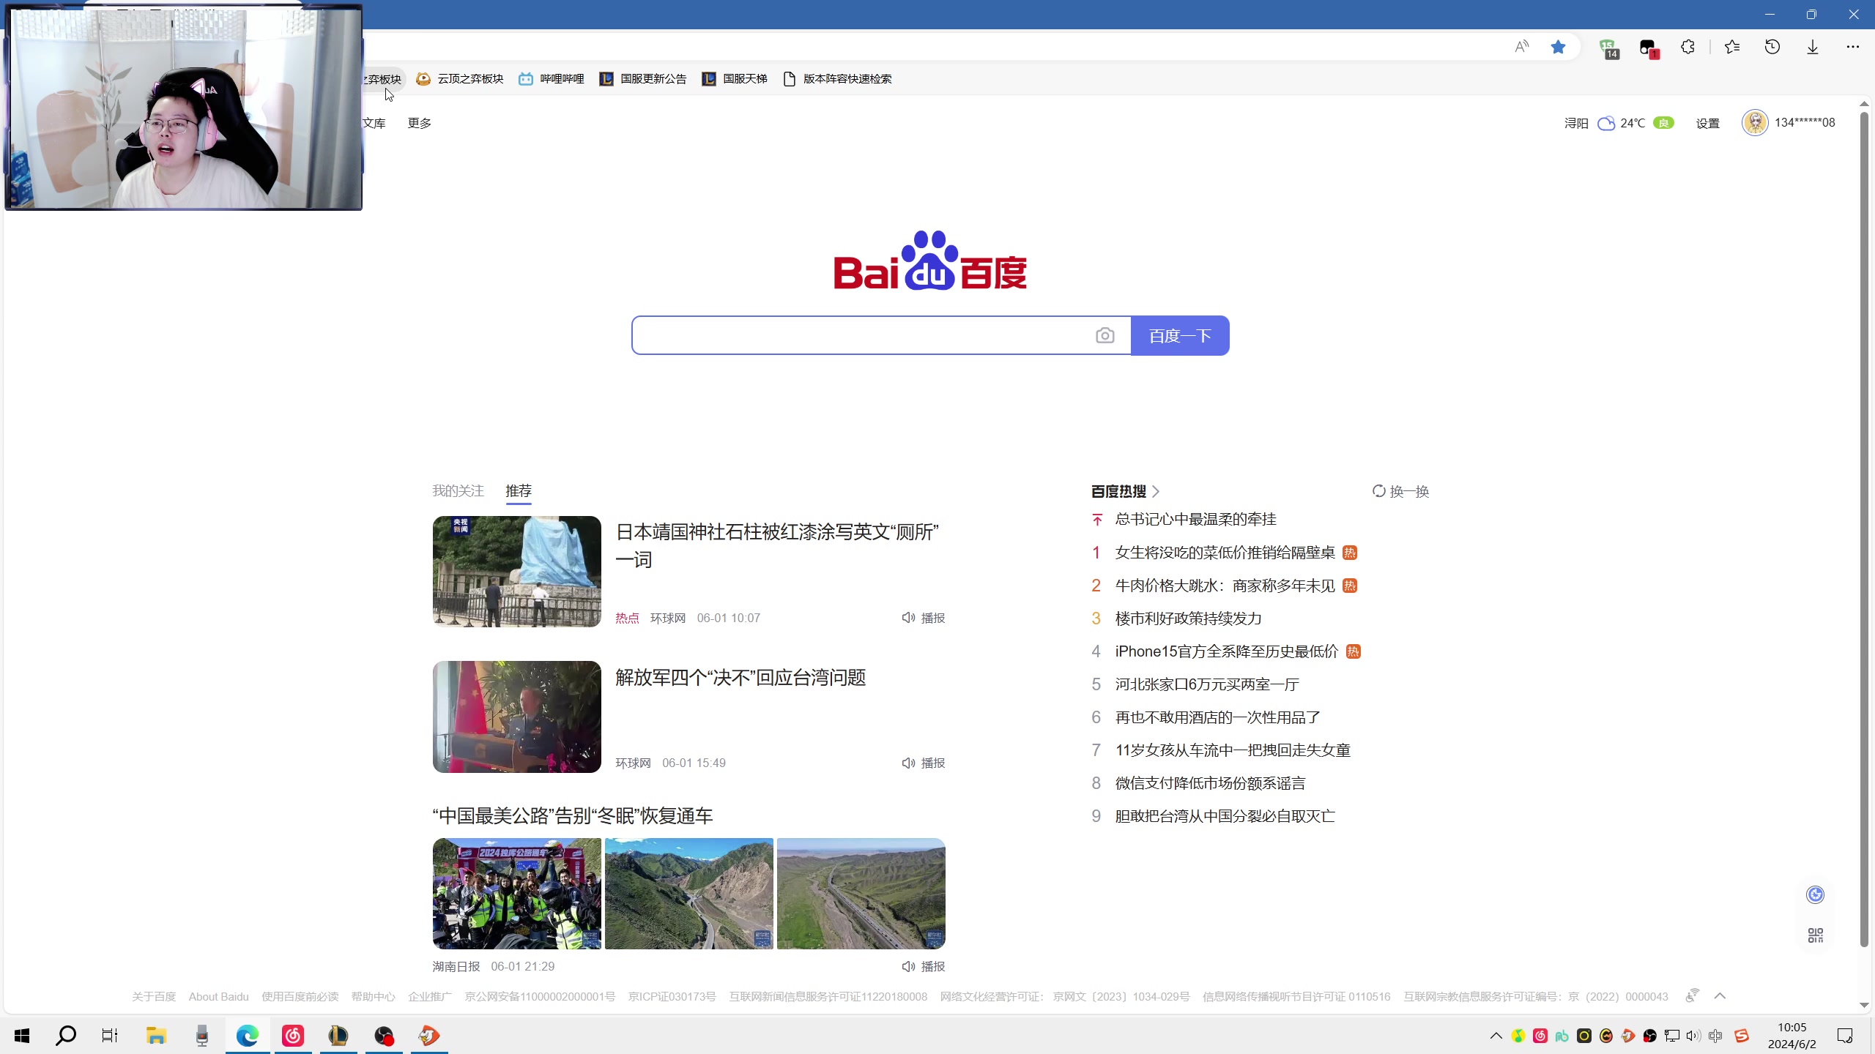Open the Downloads icon
The image size is (1875, 1054).
coord(1813,47)
